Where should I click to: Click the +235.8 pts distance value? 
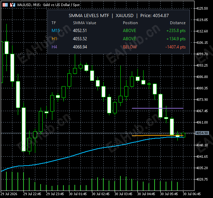pyautogui.click(x=176, y=31)
